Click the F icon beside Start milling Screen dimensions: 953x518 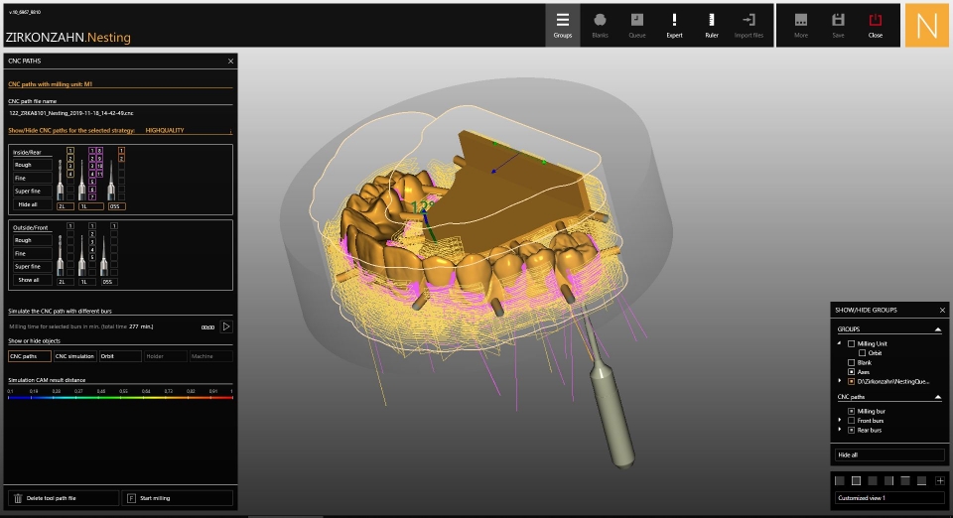click(x=131, y=498)
